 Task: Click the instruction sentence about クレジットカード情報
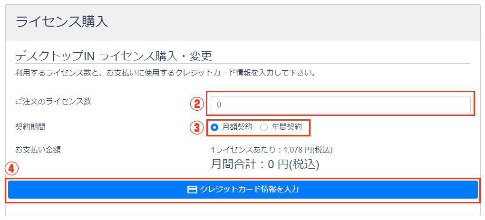(165, 74)
